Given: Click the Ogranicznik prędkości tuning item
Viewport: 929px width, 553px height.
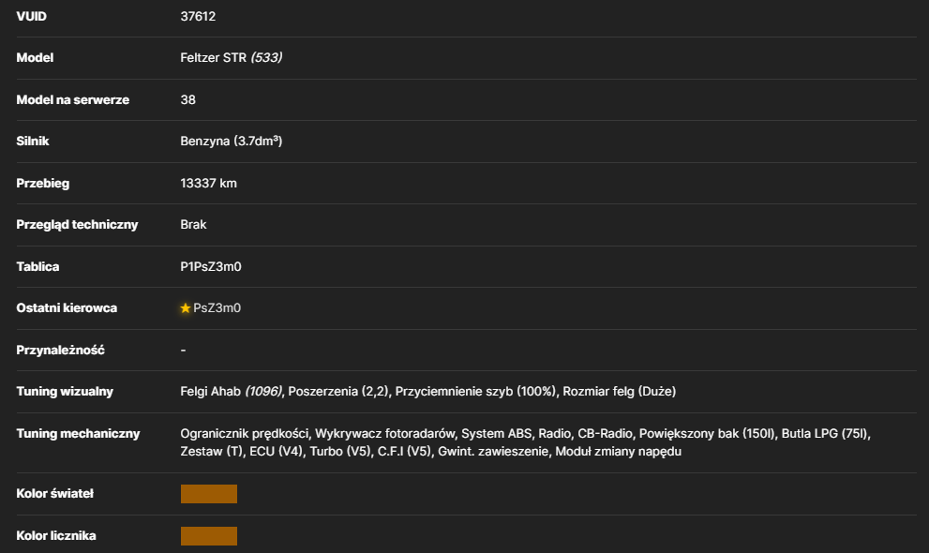Looking at the screenshot, I should coord(244,433).
